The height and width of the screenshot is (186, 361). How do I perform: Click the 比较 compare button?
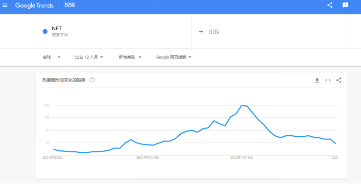point(214,32)
